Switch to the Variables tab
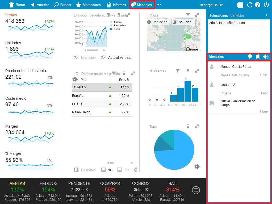The image size is (272, 204). click(x=237, y=16)
